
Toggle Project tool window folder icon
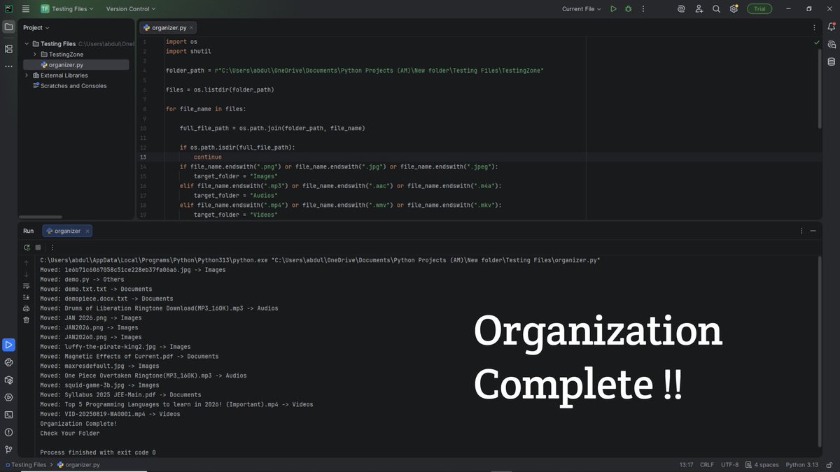point(8,27)
